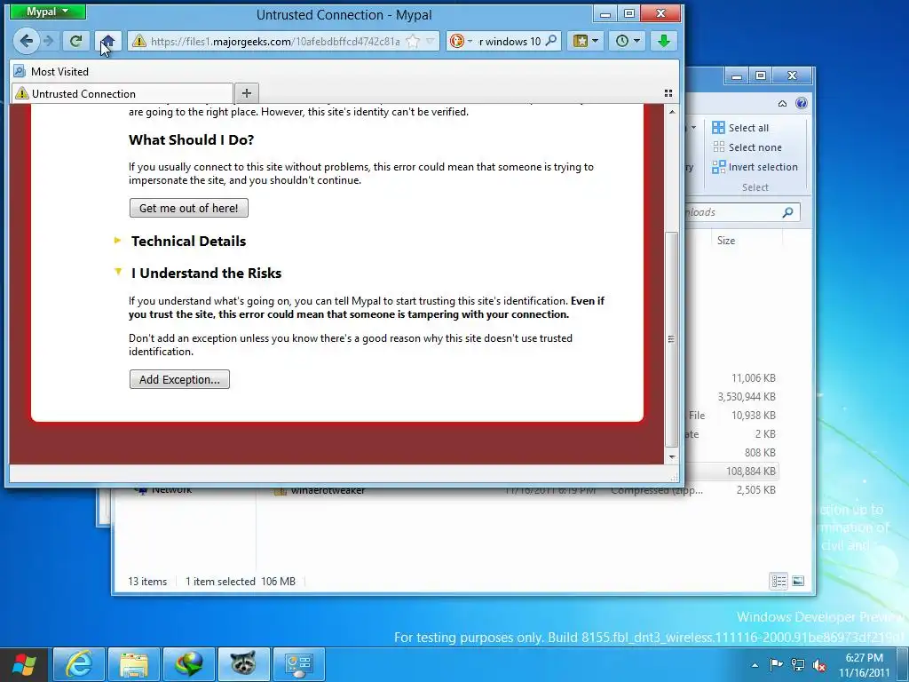The image size is (909, 682).
Task: Open Explorer Help question mark icon
Action: point(802,103)
